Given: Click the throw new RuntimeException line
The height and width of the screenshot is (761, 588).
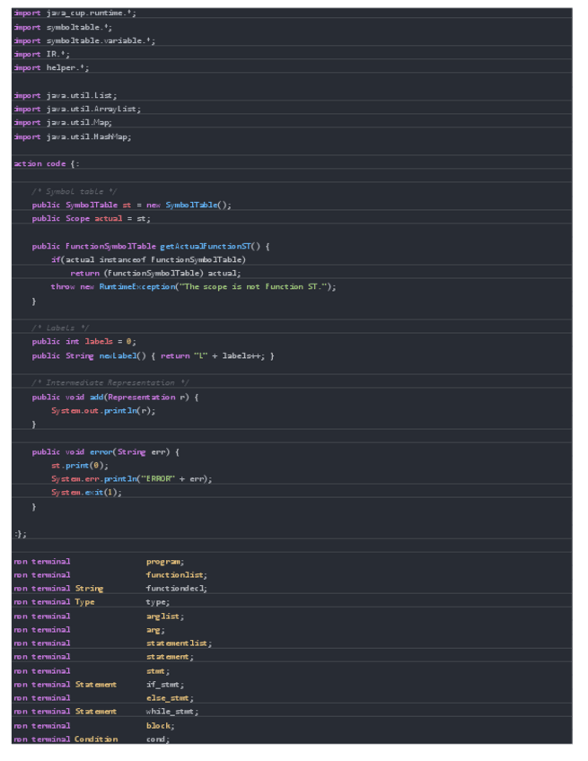Looking at the screenshot, I should 192,287.
